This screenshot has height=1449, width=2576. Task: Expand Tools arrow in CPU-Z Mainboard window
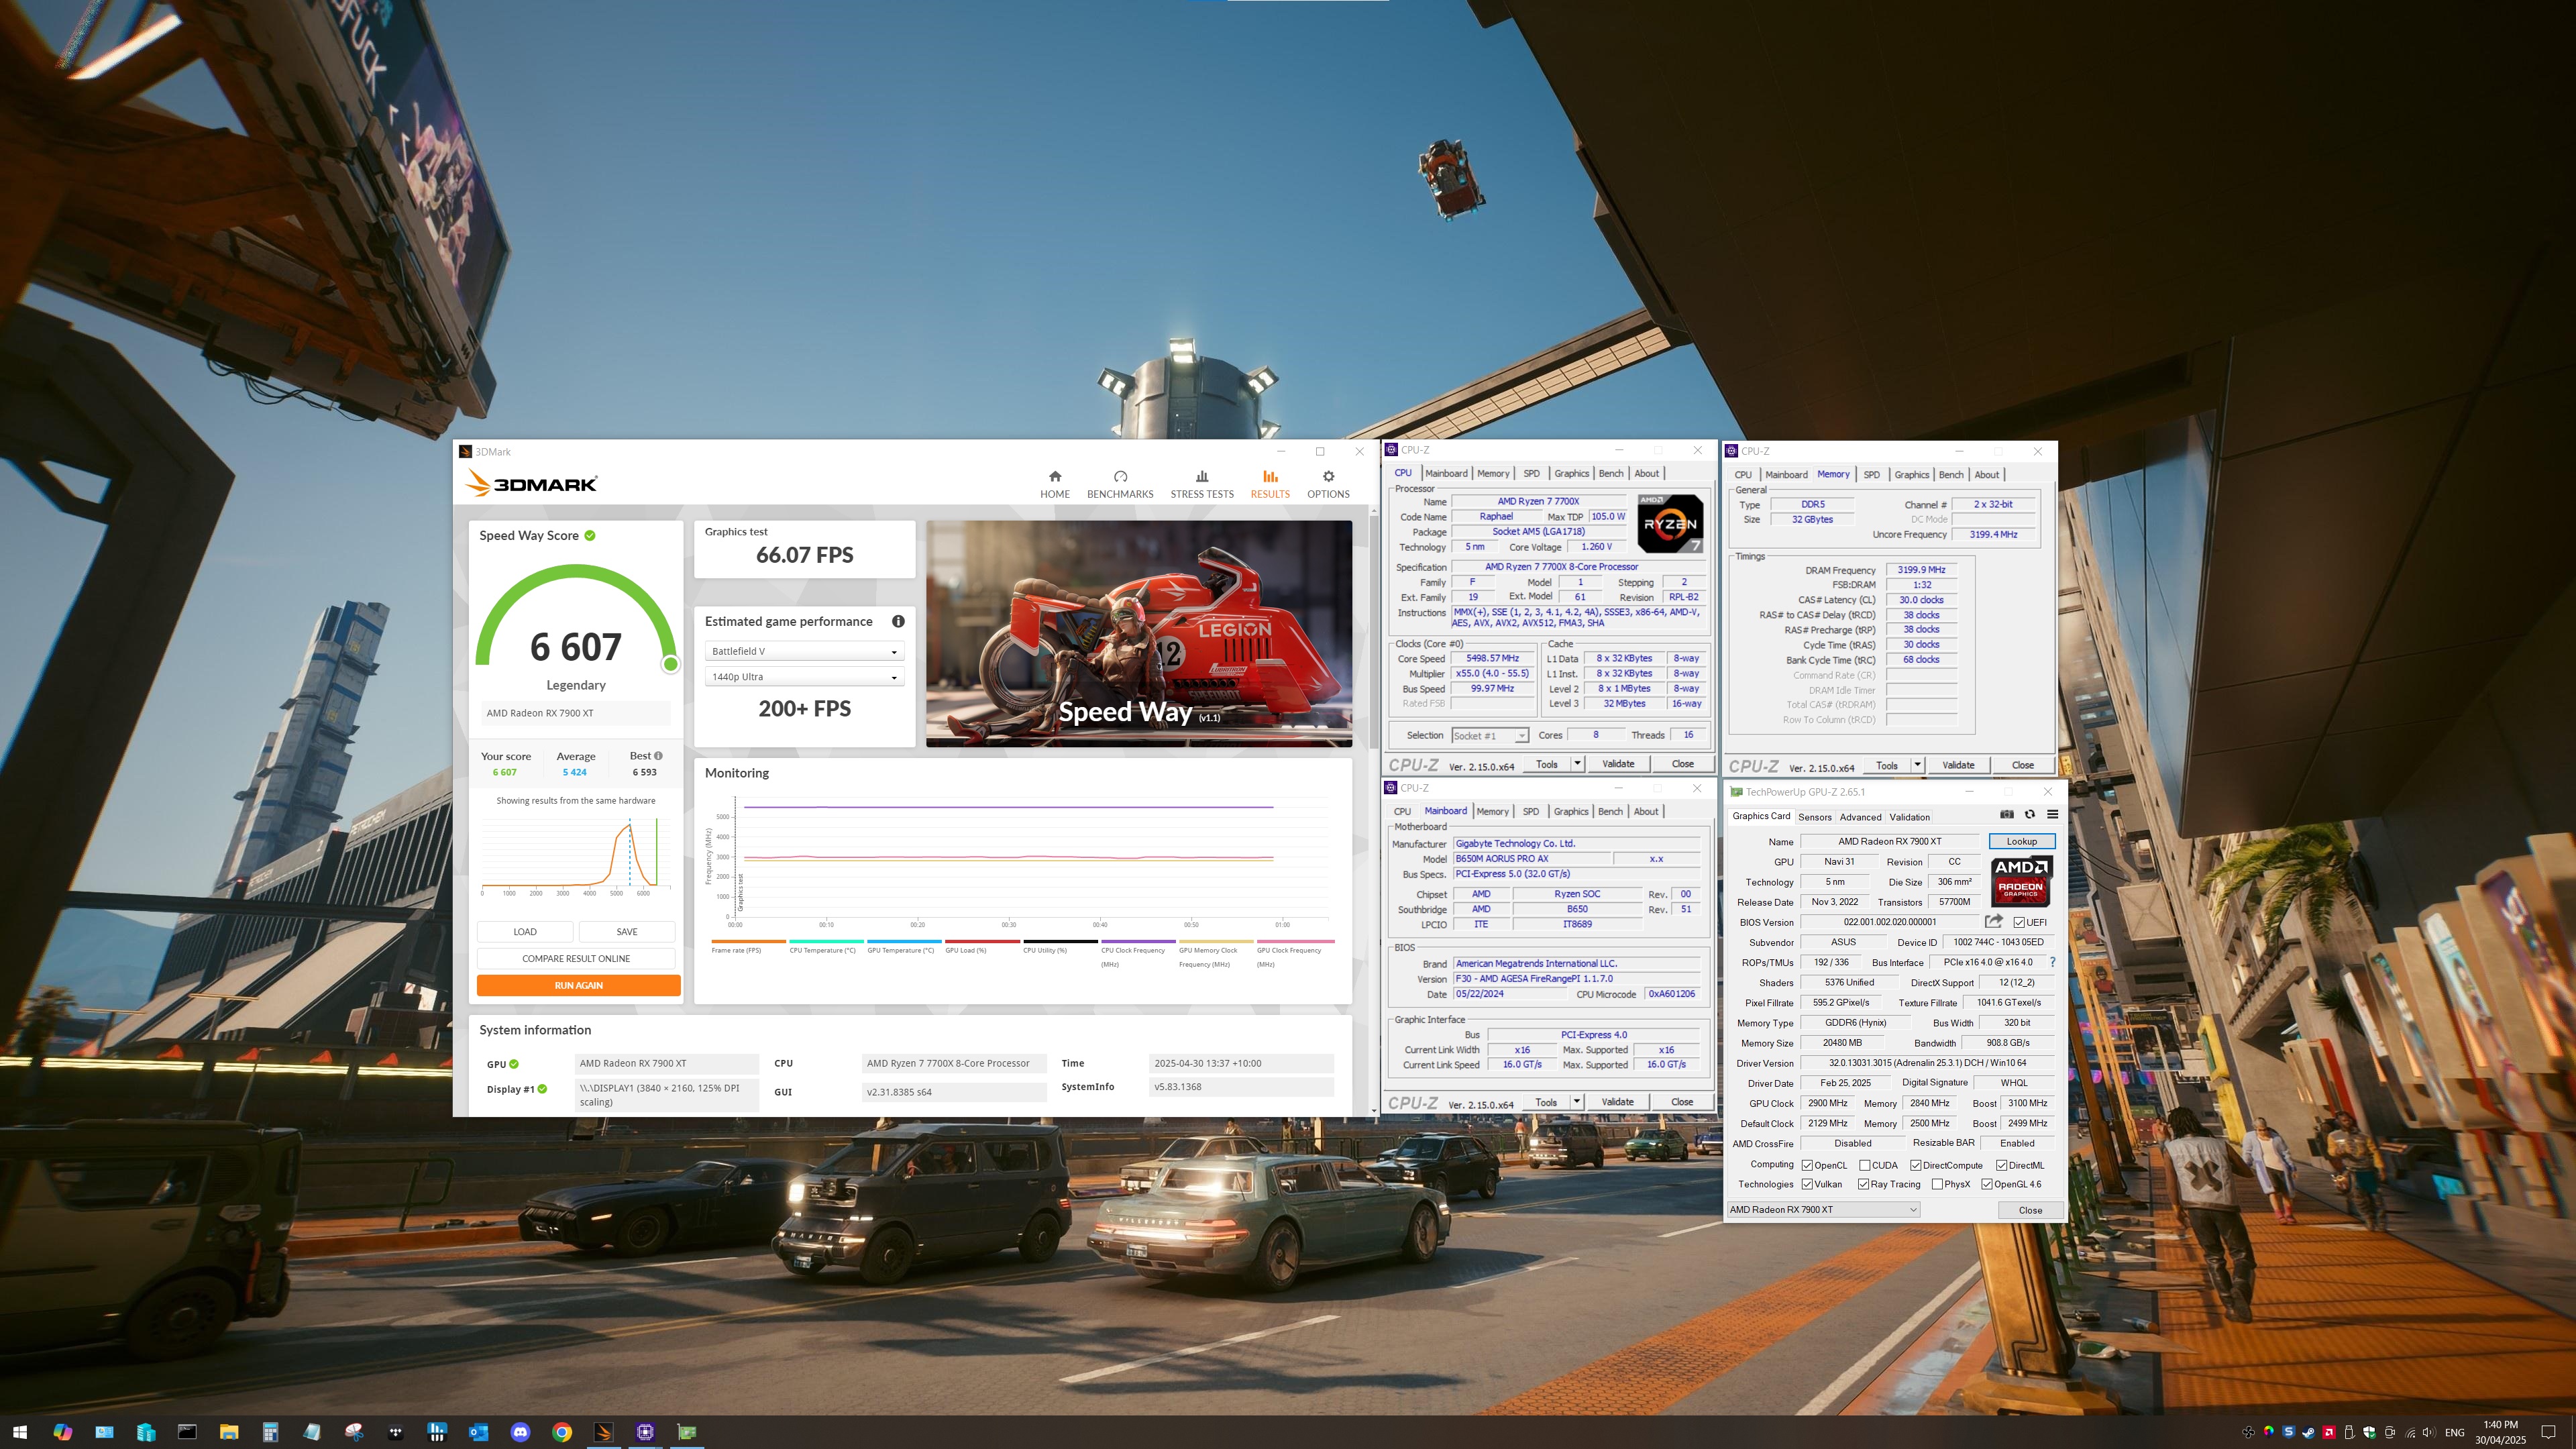pos(1576,1102)
